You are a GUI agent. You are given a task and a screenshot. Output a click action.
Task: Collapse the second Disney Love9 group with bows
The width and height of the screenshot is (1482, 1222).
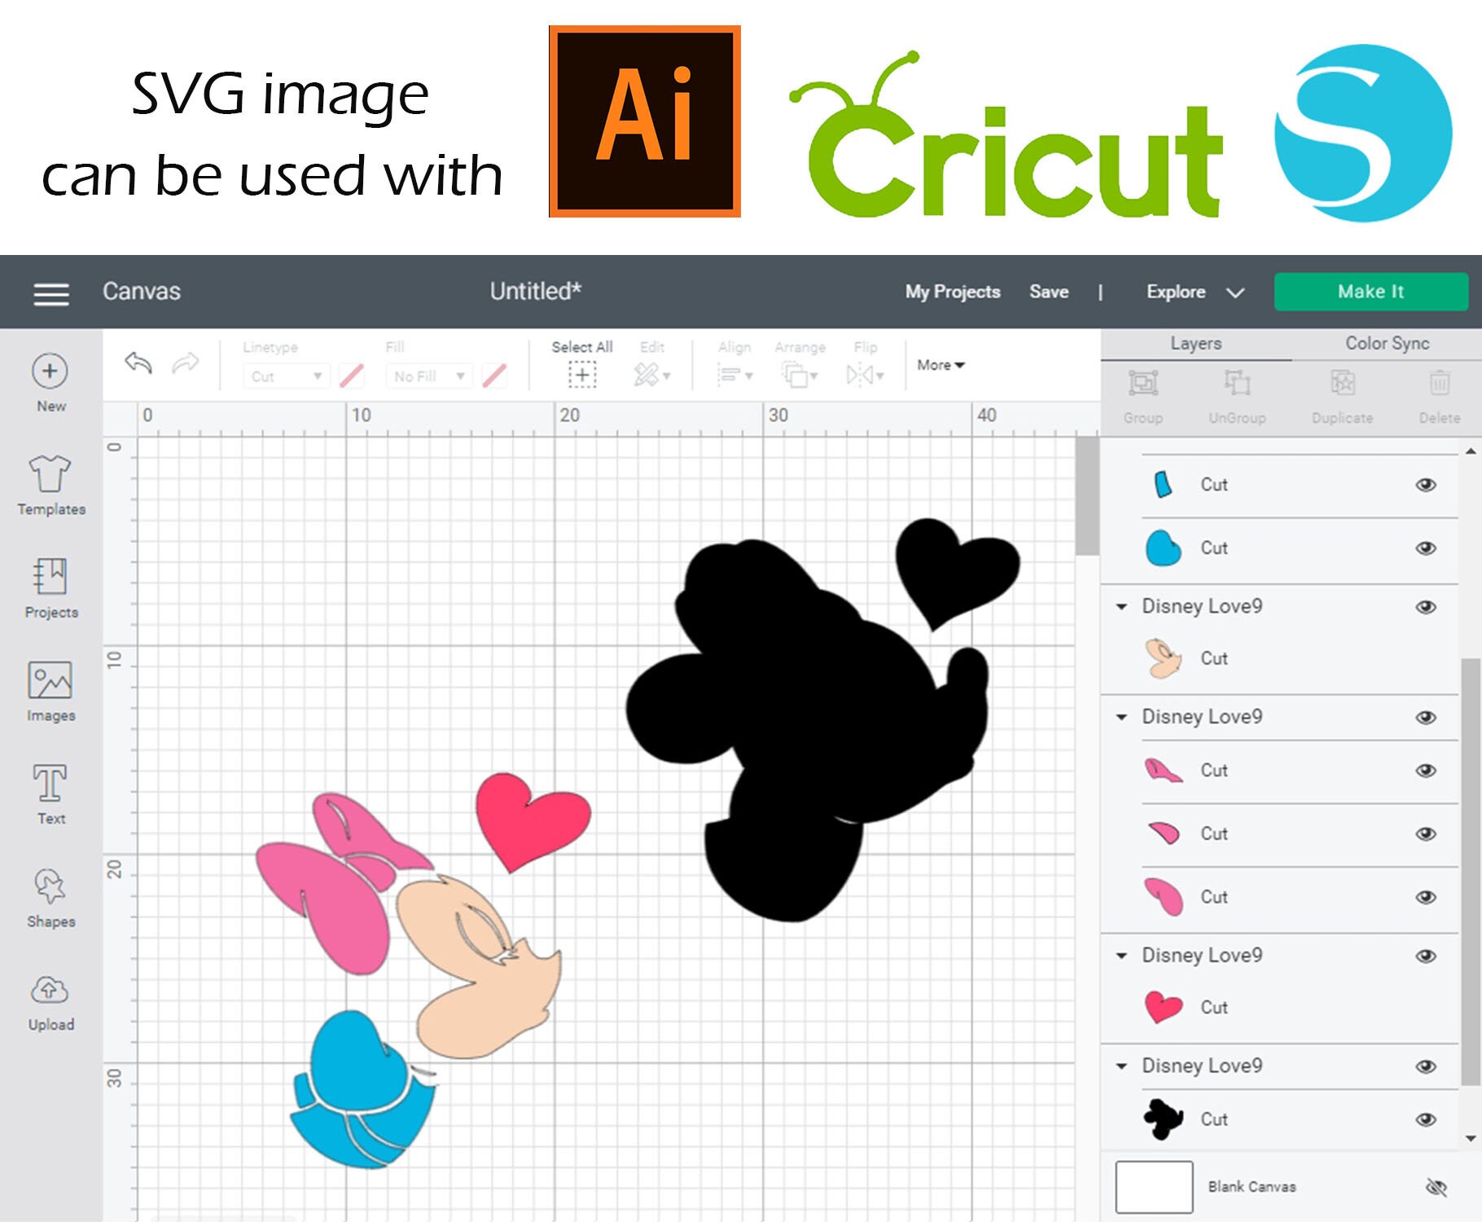pyautogui.click(x=1121, y=718)
